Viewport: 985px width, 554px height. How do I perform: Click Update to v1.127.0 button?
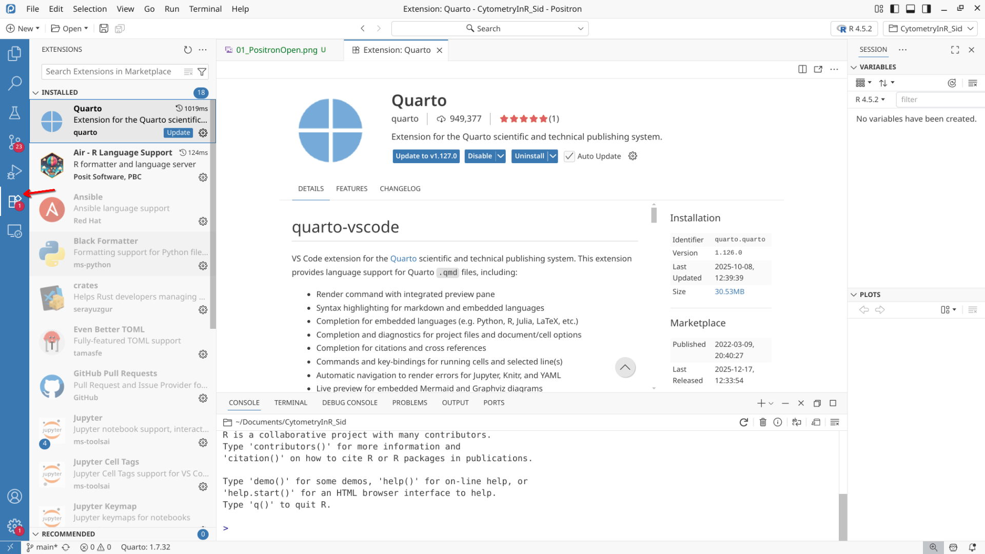pyautogui.click(x=426, y=156)
